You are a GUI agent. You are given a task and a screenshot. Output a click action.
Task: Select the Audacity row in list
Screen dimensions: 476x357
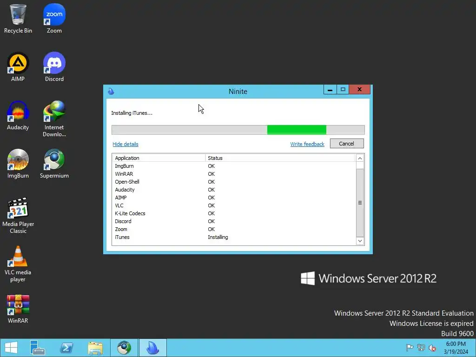click(234, 190)
